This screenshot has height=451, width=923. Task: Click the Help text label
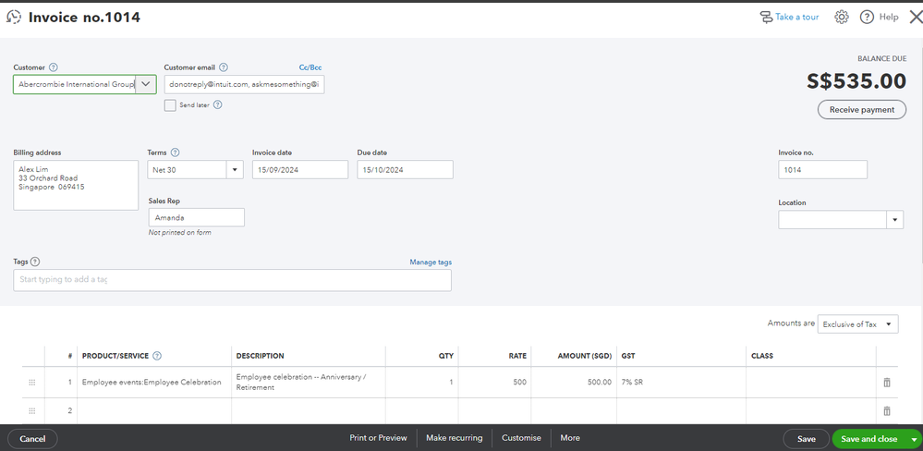pyautogui.click(x=889, y=17)
